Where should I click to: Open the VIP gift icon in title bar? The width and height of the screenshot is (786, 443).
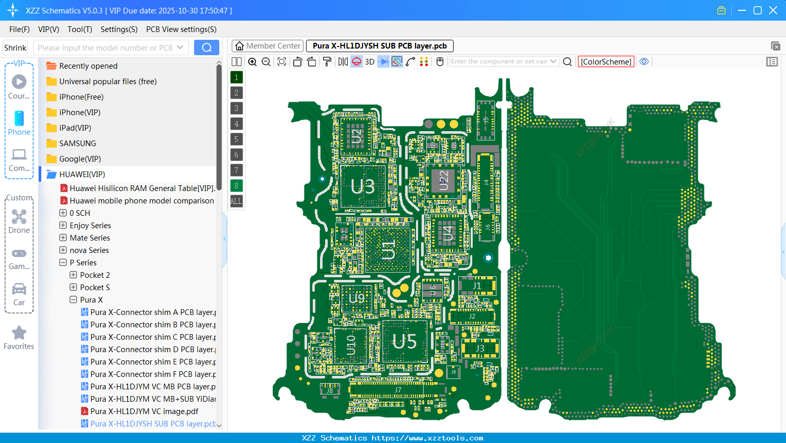721,10
